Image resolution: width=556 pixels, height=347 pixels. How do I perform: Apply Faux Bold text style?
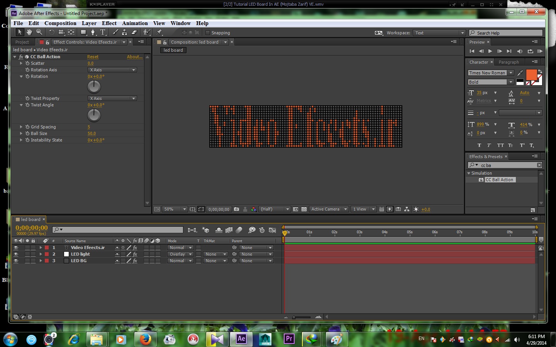479,145
